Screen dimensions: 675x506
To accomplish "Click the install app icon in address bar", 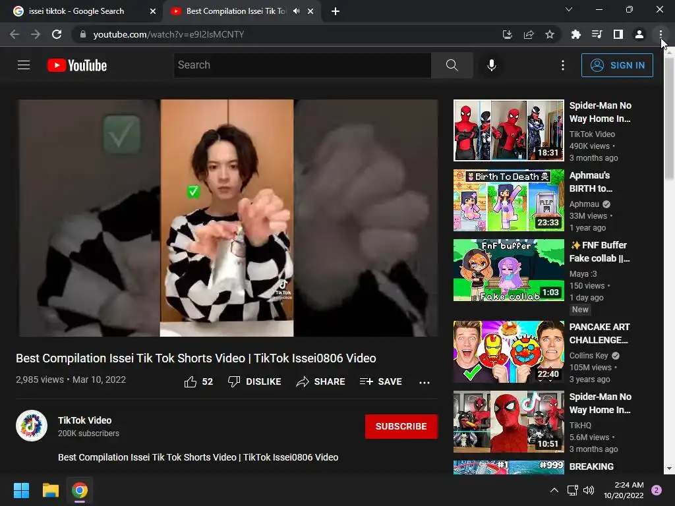I will pyautogui.click(x=507, y=34).
